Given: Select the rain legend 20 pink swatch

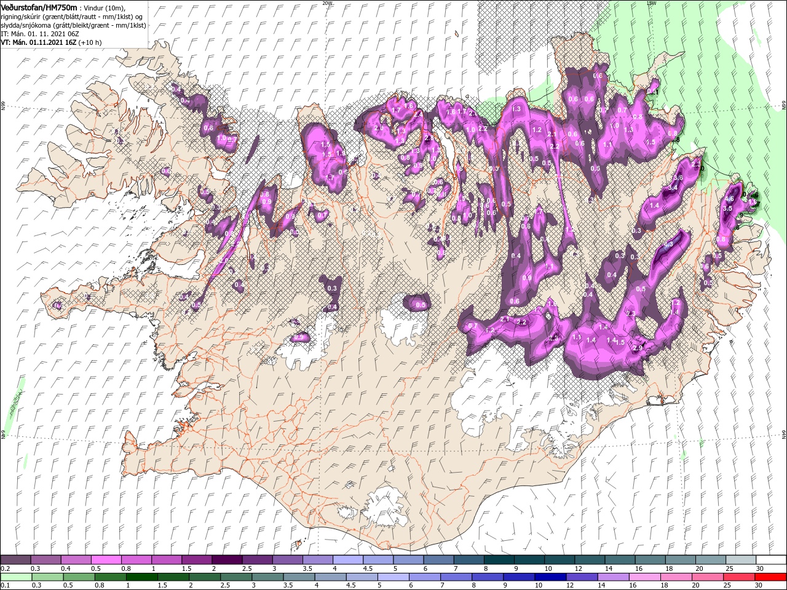Looking at the screenshot, I should click(708, 576).
